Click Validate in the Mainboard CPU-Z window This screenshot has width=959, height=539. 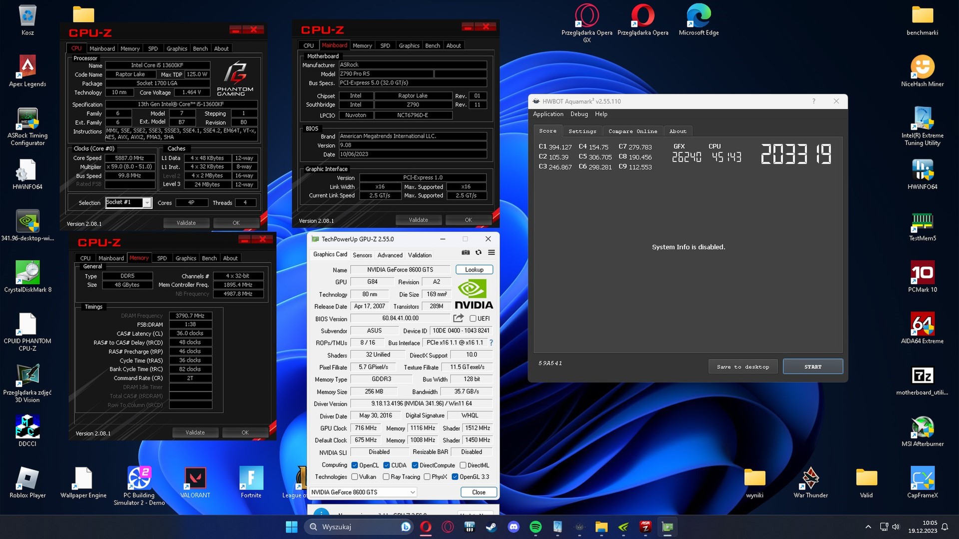pos(418,220)
